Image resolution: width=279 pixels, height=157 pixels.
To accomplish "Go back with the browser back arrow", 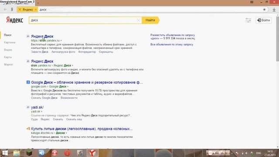I will point(5,10).
